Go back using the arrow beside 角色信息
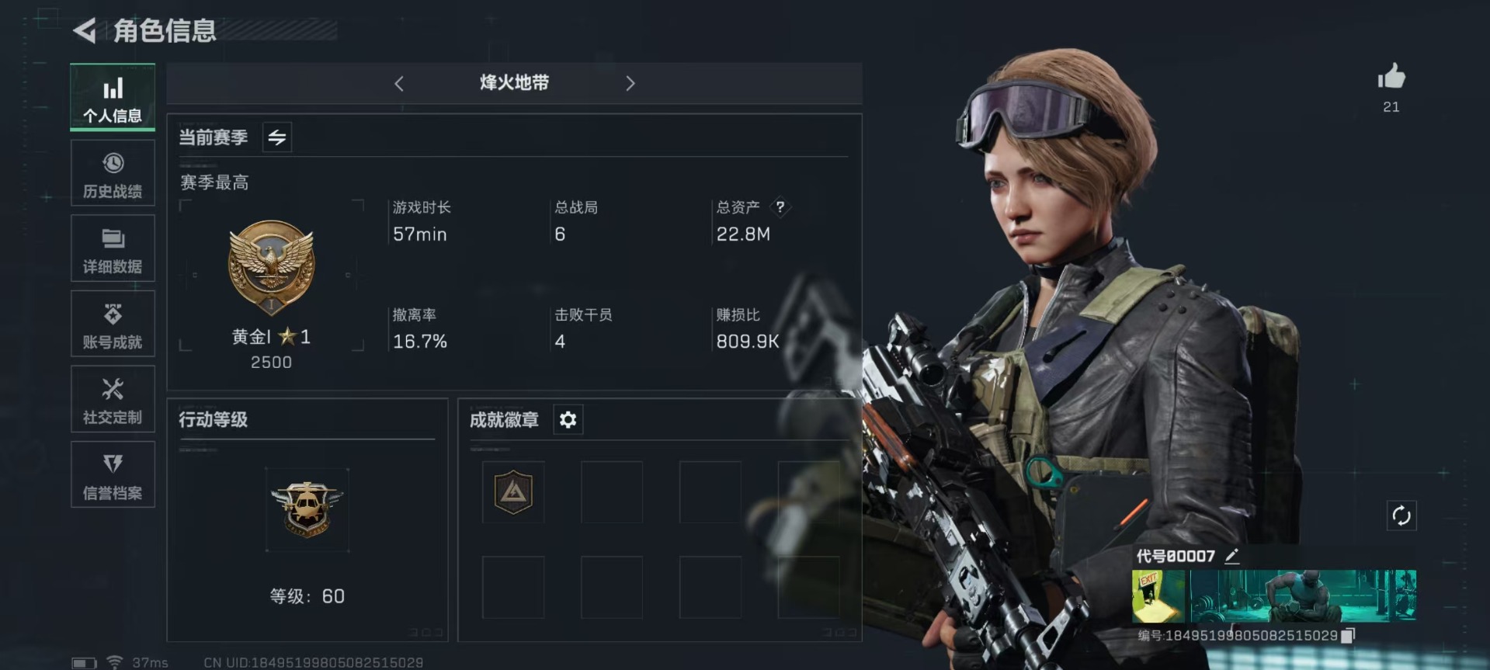Screen dimensions: 1490x670 pyautogui.click(x=85, y=31)
